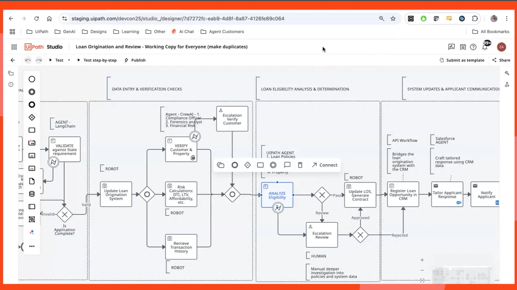Zoom out on the canvas
The width and height of the screenshot is (517, 290).
point(422,270)
